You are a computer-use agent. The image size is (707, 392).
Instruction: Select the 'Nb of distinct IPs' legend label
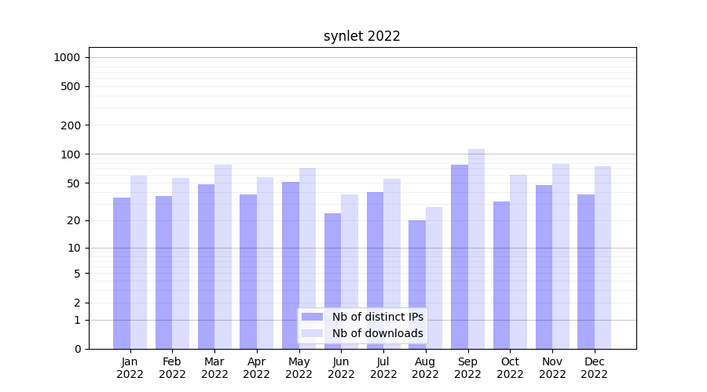(377, 317)
